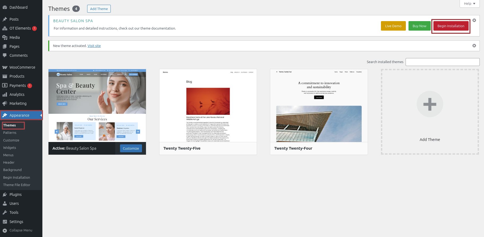Click the Pages icon in sidebar
484x237 pixels.
pyautogui.click(x=5, y=46)
